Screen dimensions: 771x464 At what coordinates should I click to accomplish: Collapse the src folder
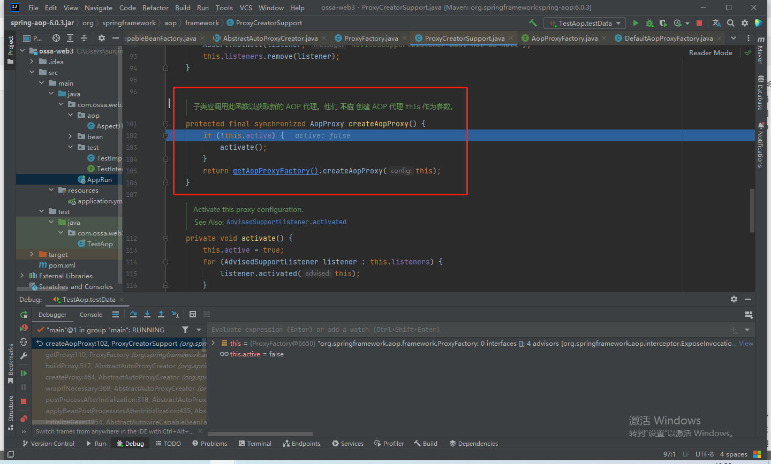(x=32, y=72)
